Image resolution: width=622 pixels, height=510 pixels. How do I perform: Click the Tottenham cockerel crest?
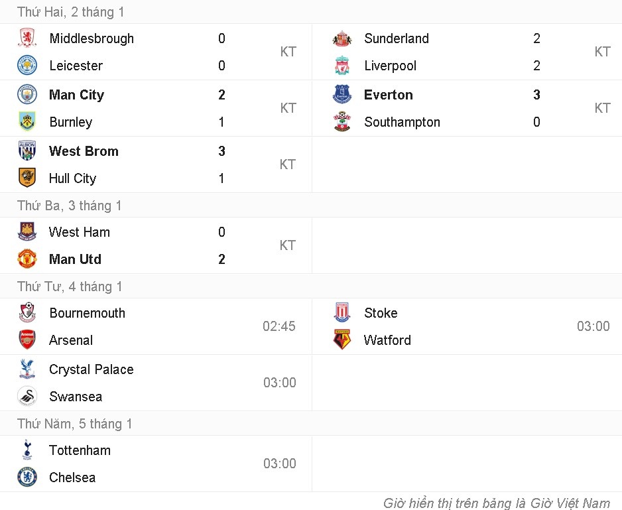point(27,450)
